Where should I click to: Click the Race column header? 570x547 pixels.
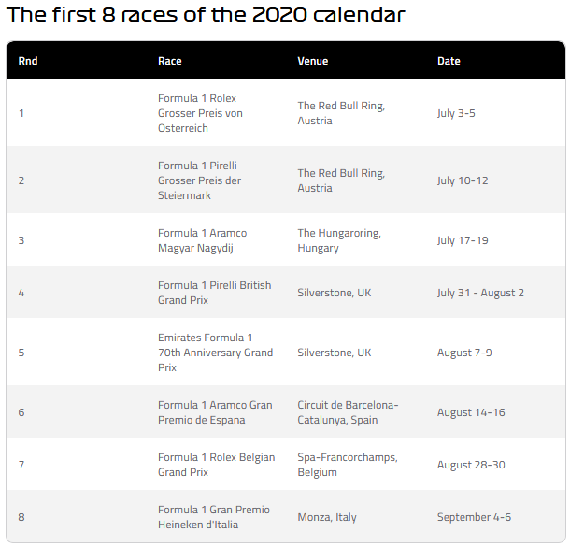[x=170, y=61]
